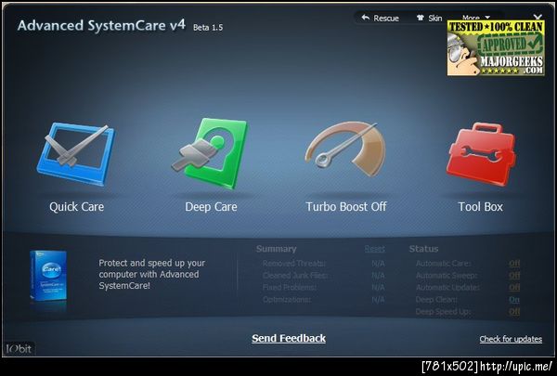Close the Advanced SystemCare window
Image resolution: width=557 pixels, height=376 pixels.
[x=538, y=17]
